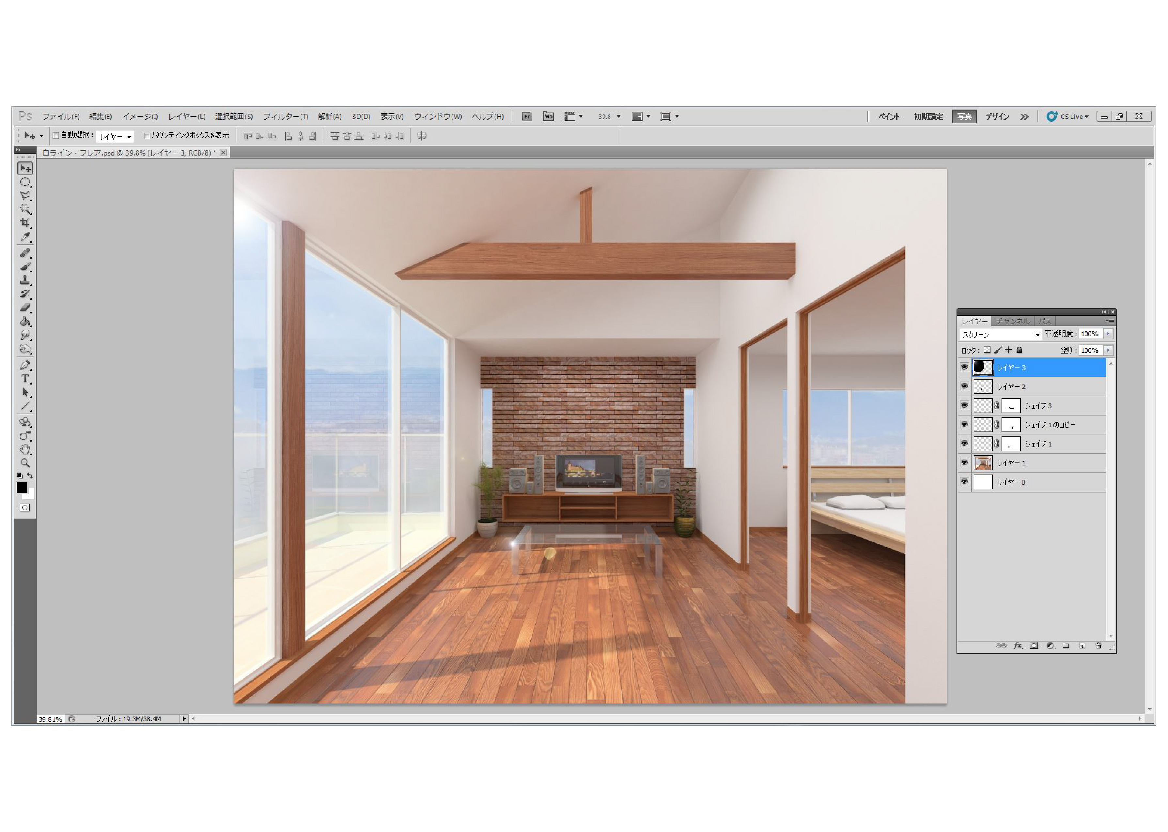The height and width of the screenshot is (832, 1168).
Task: Launch Bridge with the Br icon
Action: (526, 116)
